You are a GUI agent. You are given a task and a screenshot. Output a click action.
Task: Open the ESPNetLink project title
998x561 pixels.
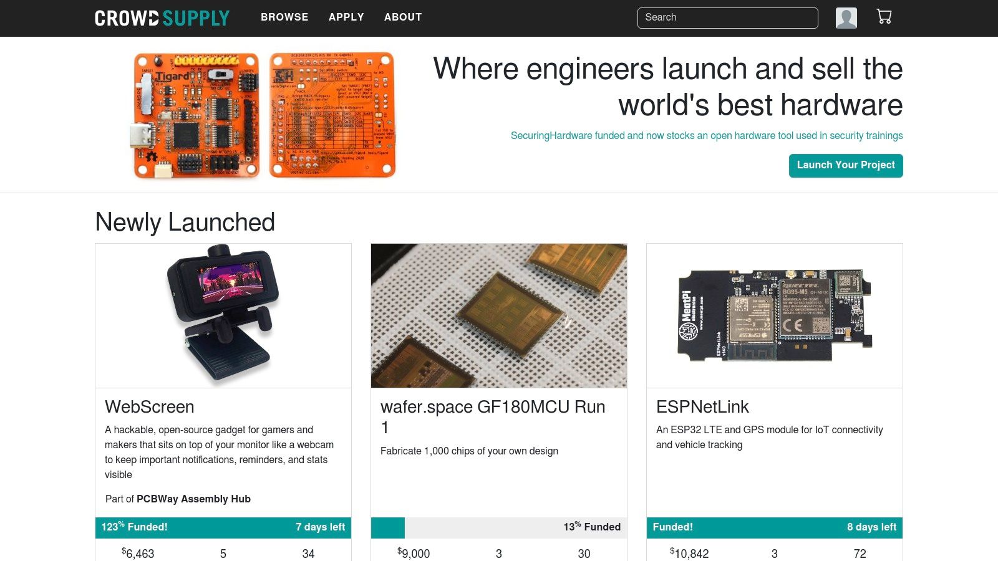pos(702,407)
